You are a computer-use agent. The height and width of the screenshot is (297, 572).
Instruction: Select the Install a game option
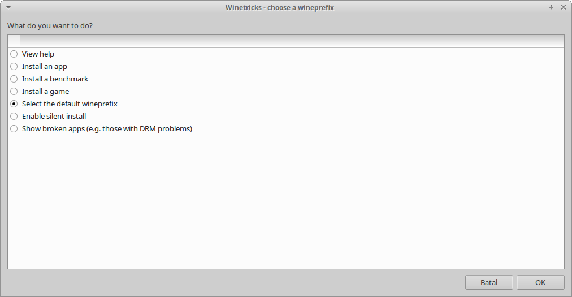[14, 91]
